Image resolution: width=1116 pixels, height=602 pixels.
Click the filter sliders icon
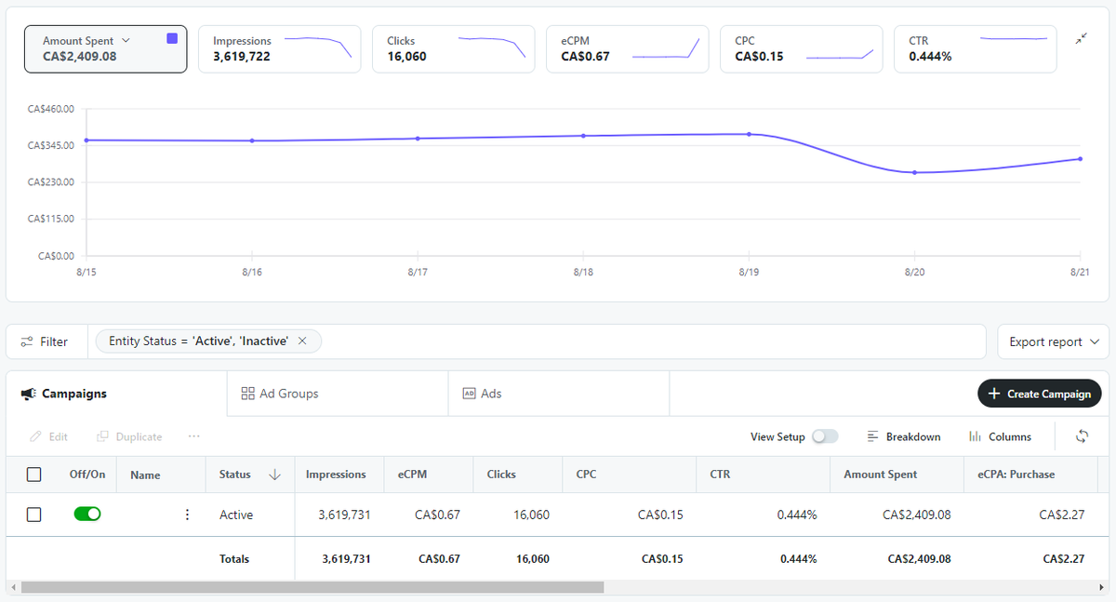27,341
